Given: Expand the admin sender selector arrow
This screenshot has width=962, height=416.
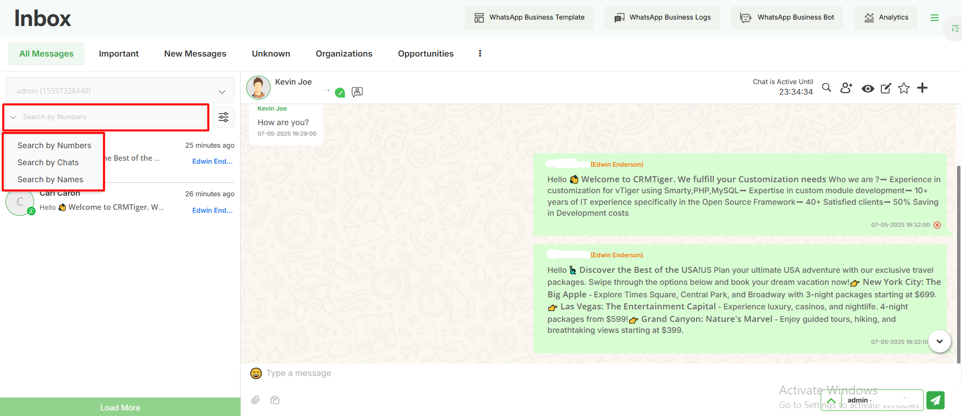Looking at the screenshot, I should pos(831,400).
